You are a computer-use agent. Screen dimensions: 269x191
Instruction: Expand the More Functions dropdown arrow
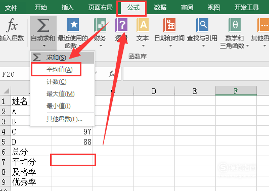point(264,46)
